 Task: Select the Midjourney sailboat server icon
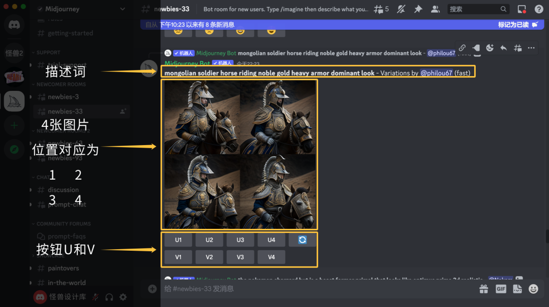pyautogui.click(x=14, y=101)
